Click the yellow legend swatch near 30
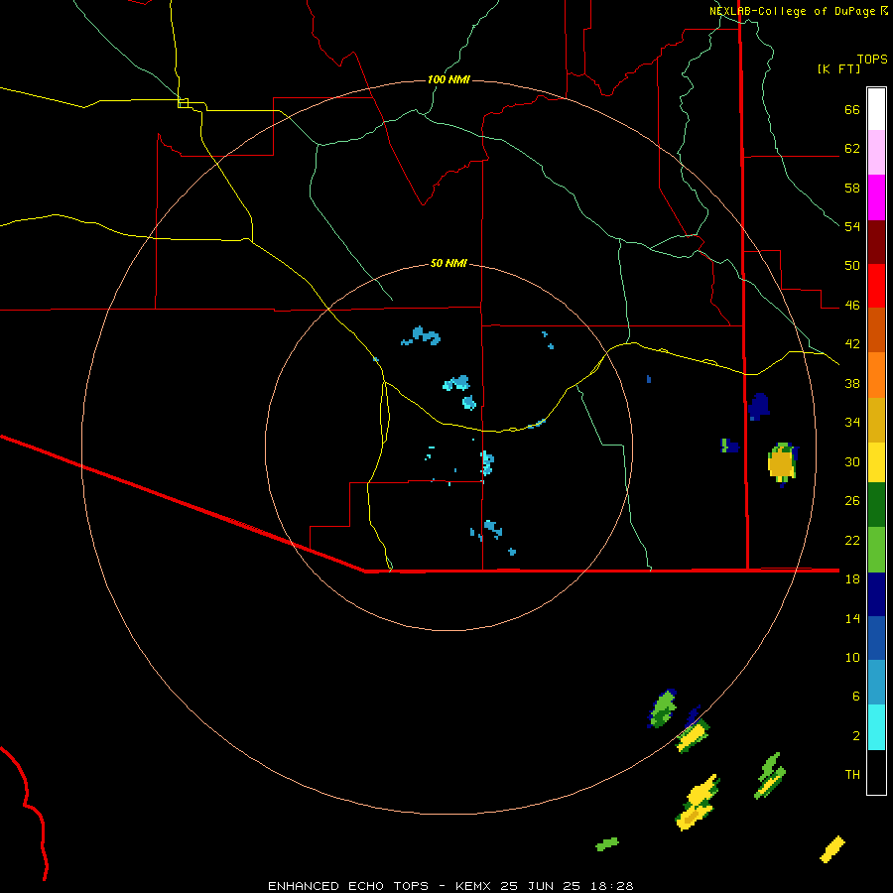893x893 pixels. coord(876,462)
